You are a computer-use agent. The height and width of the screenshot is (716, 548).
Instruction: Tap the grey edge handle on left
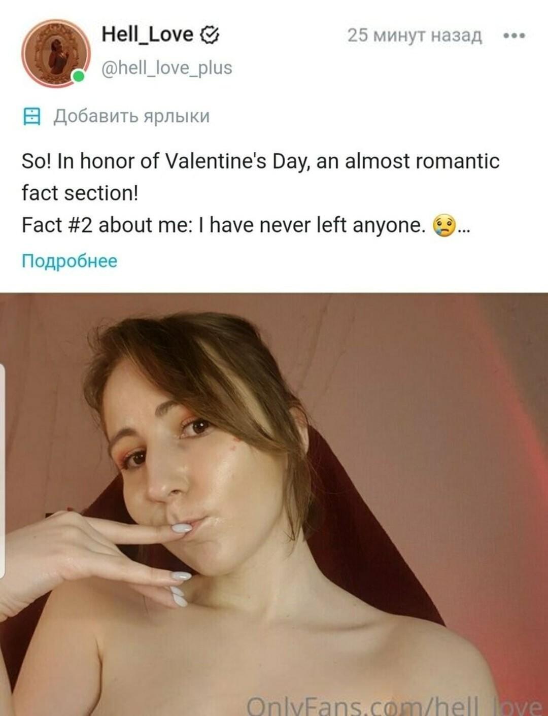[x=3, y=472]
